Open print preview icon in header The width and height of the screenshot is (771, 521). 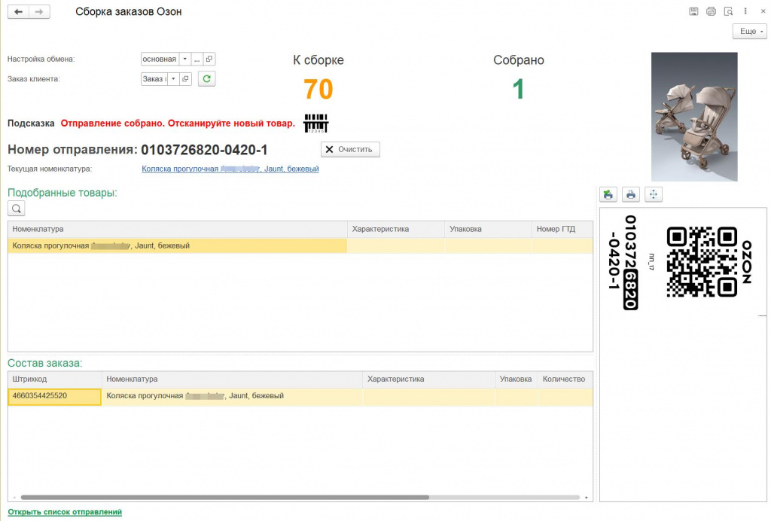[x=728, y=11]
